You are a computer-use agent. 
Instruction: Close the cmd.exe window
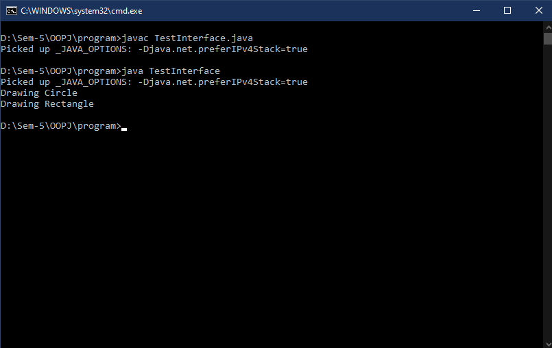538,10
